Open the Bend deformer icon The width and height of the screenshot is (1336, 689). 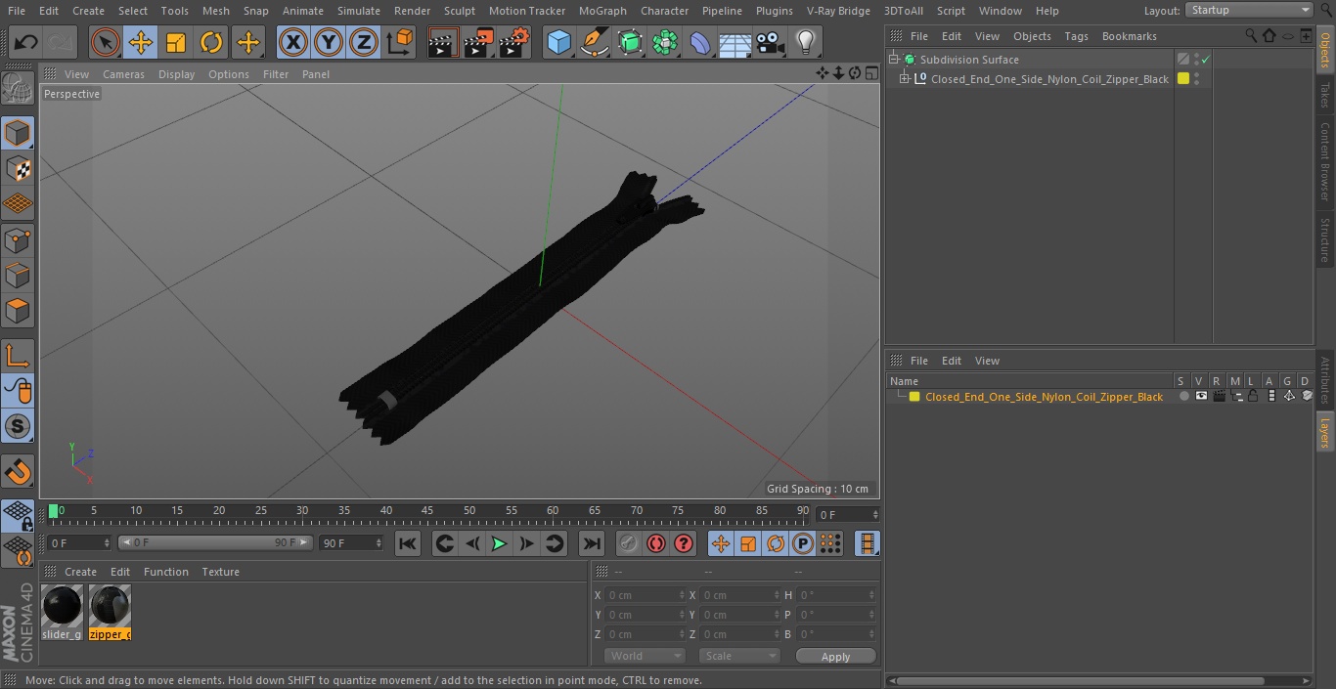(700, 42)
